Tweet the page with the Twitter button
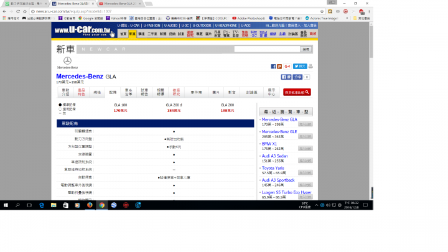Viewport: 448px width, 252px height. [300, 67]
